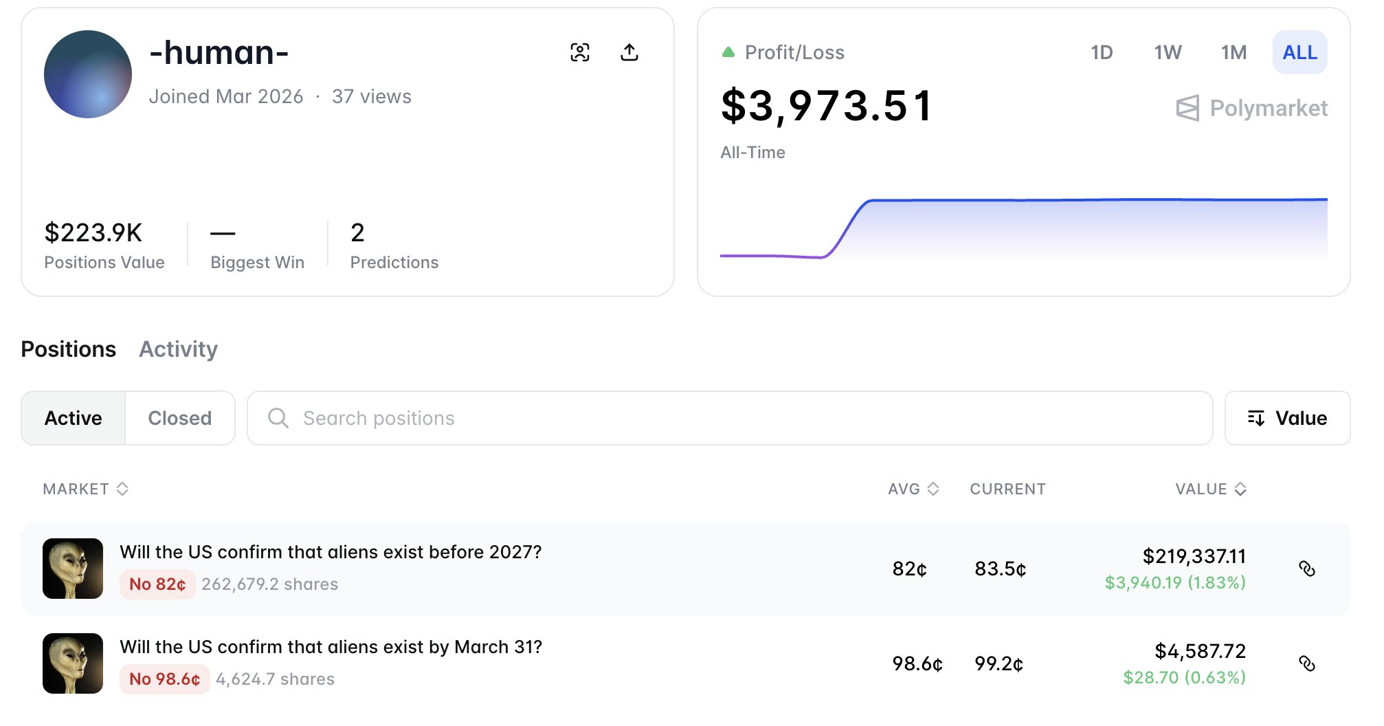
Task: Click the green Profit/Loss triangle indicator
Action: point(728,52)
